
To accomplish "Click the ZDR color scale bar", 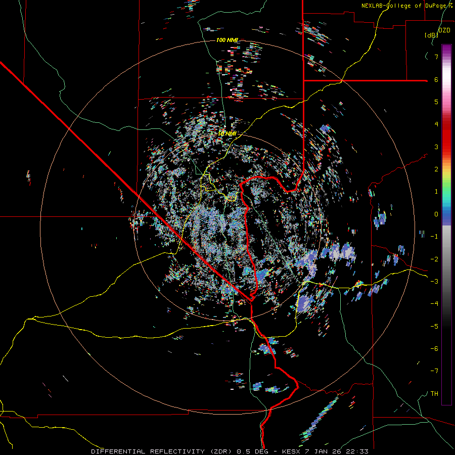I will click(446, 224).
